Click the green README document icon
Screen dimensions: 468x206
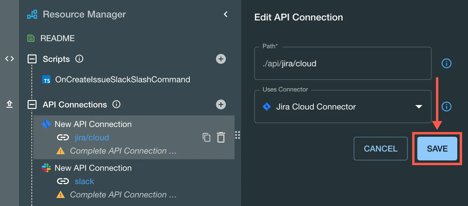[x=31, y=38]
